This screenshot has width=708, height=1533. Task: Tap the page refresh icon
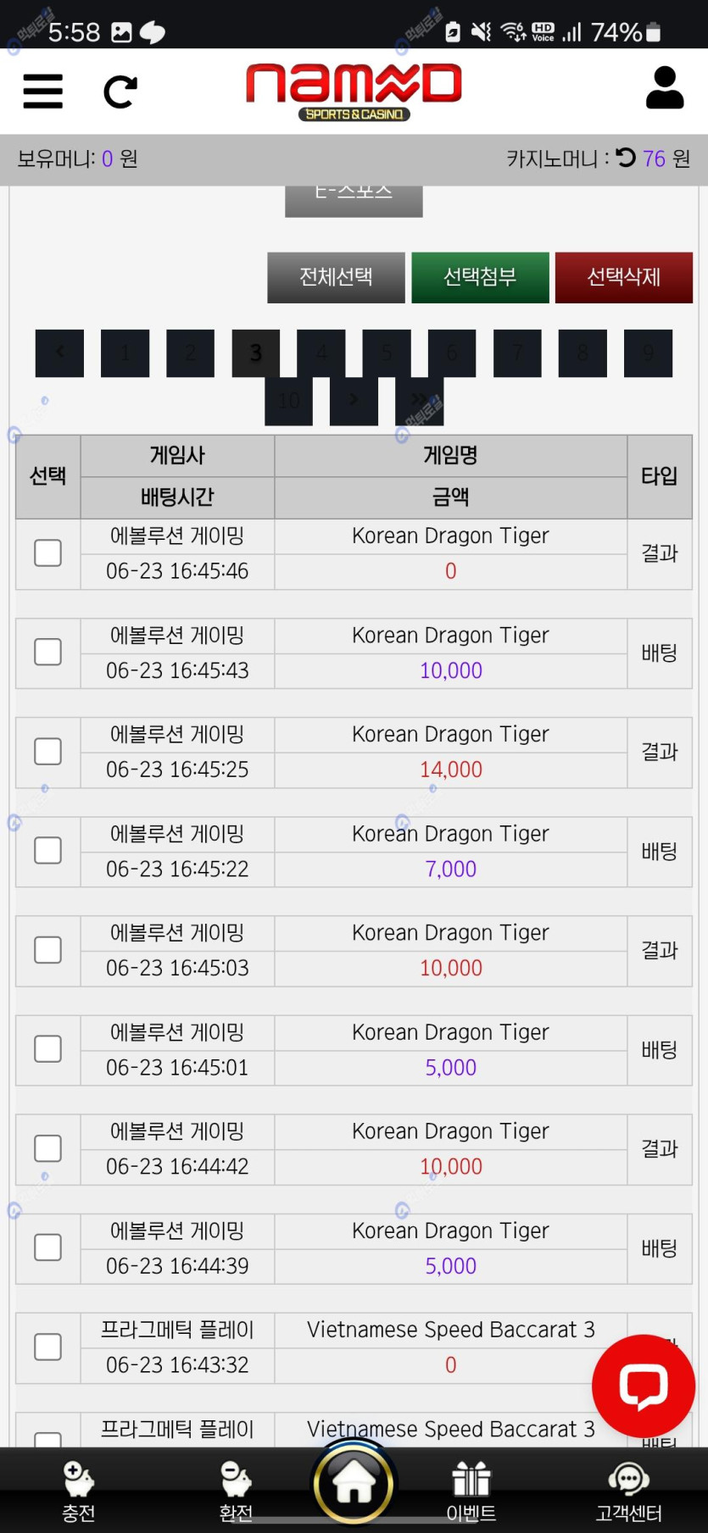[120, 92]
